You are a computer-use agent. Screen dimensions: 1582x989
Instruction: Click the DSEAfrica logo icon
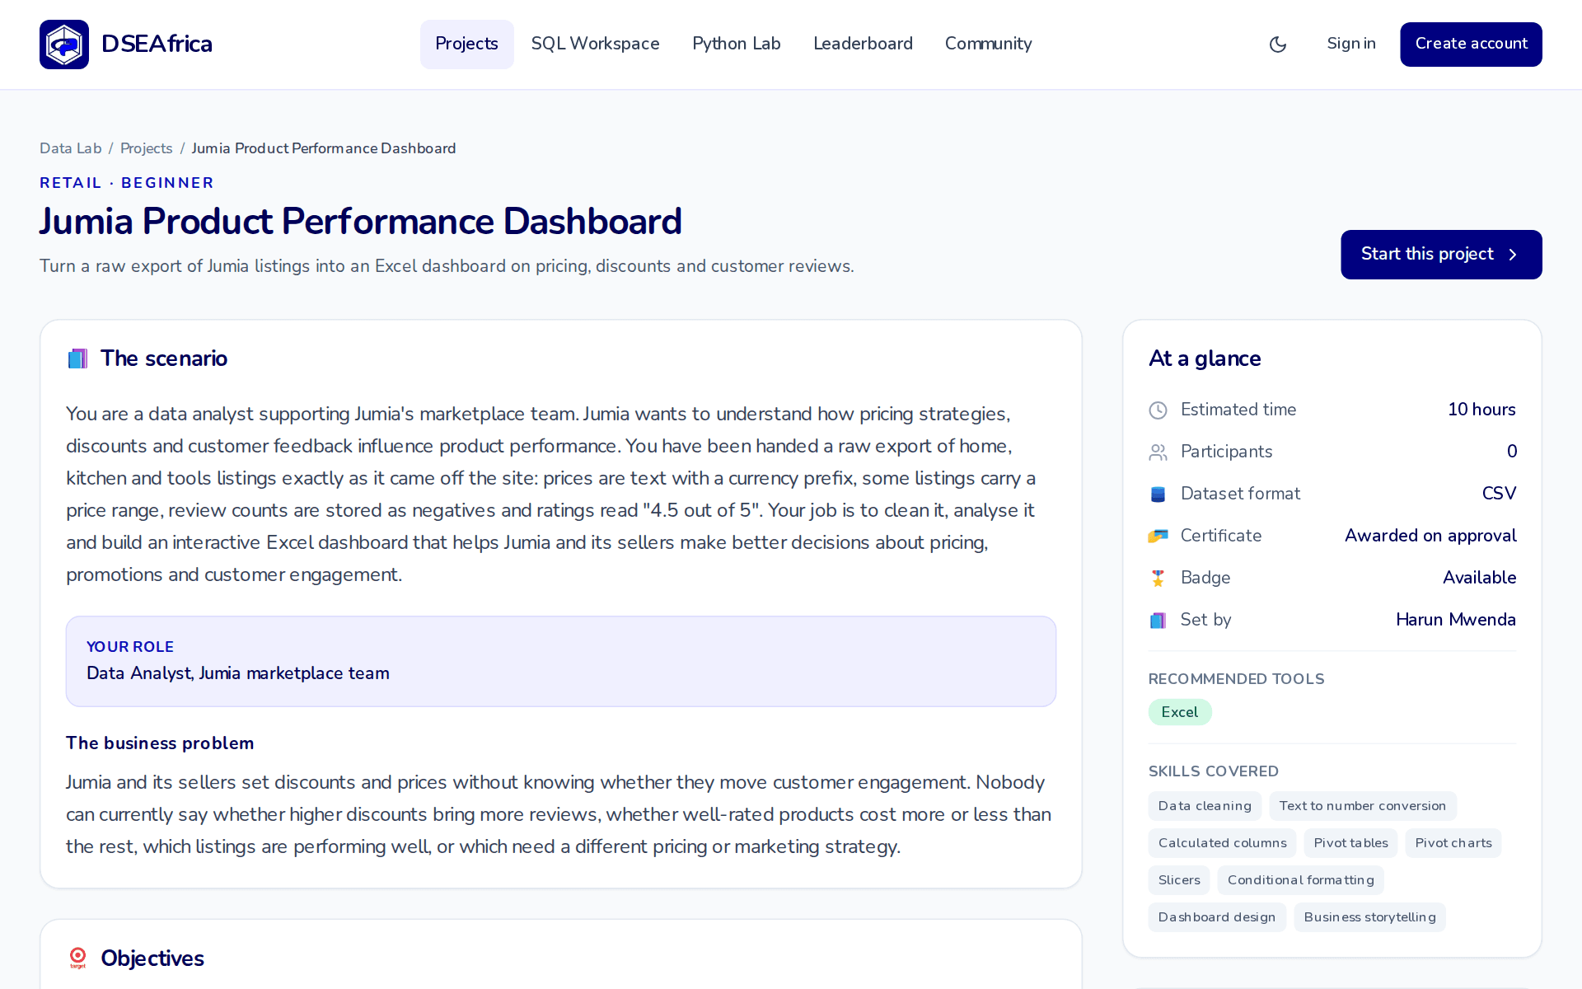[x=64, y=45]
